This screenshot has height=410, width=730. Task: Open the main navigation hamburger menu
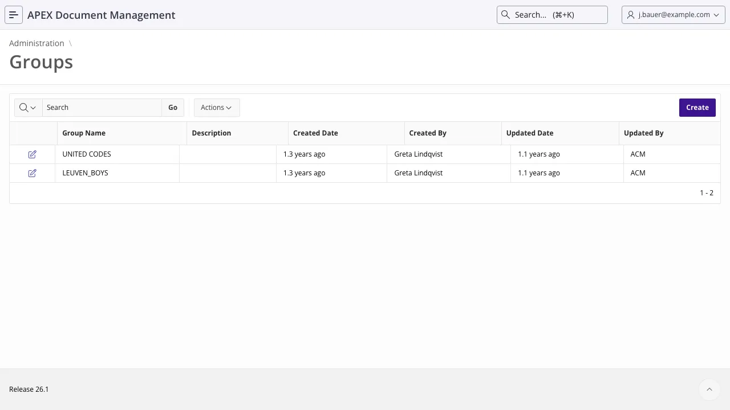(x=14, y=15)
